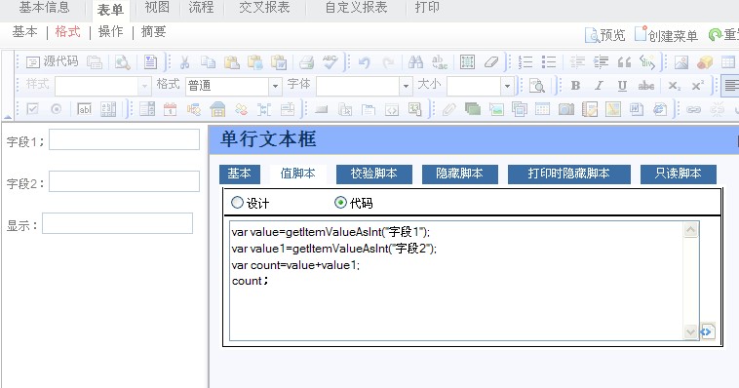Insert an image via picture icon

click(681, 62)
